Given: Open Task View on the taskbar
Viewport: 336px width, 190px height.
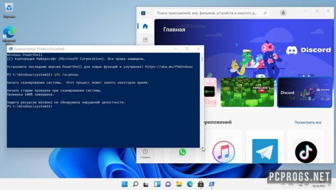Looking at the screenshot, I should tap(146, 184).
